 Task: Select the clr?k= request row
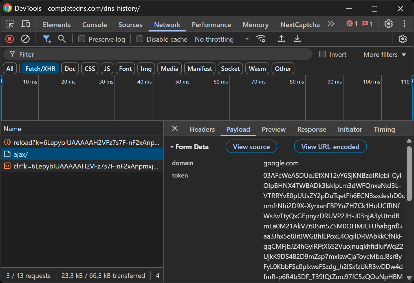pos(82,166)
